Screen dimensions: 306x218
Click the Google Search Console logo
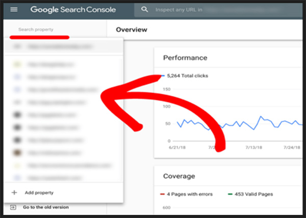pos(73,10)
